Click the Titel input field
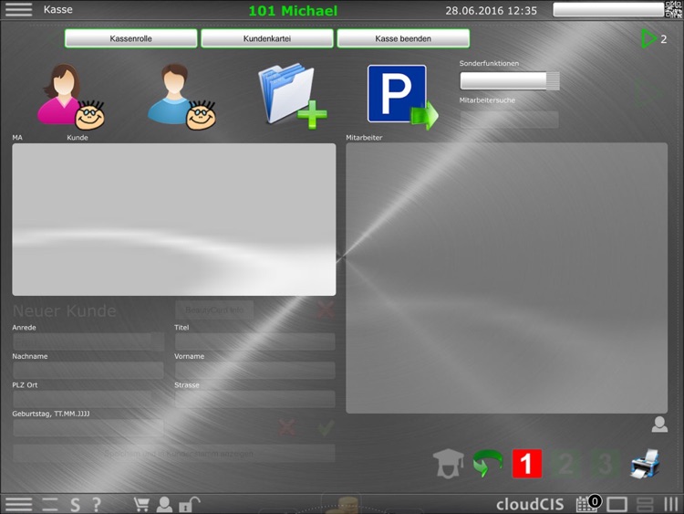This screenshot has height=514, width=684. tap(254, 341)
